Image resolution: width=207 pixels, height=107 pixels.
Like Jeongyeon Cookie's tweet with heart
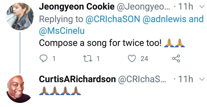[x=132, y=58]
